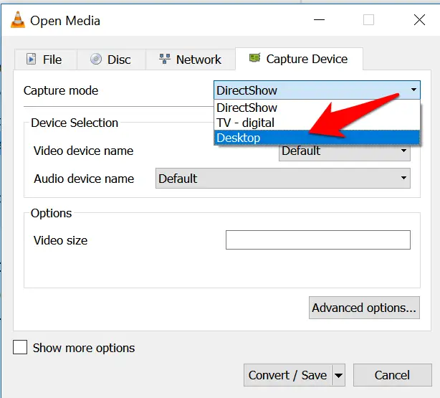
Task: Click the network icon on Network tab
Action: 165,59
